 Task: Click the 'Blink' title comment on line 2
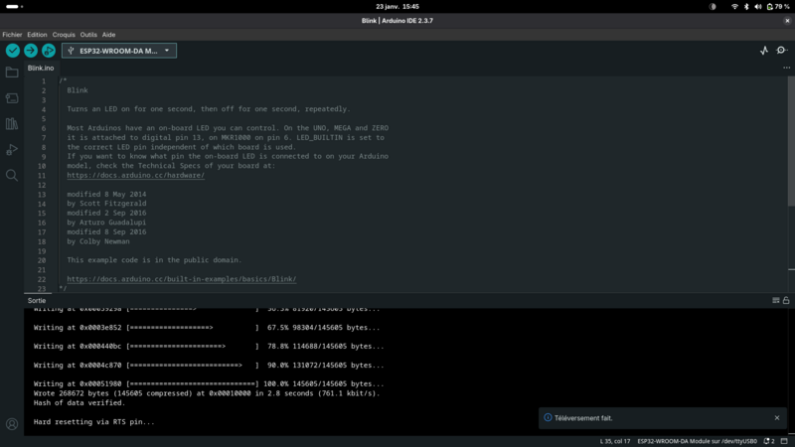tap(78, 90)
